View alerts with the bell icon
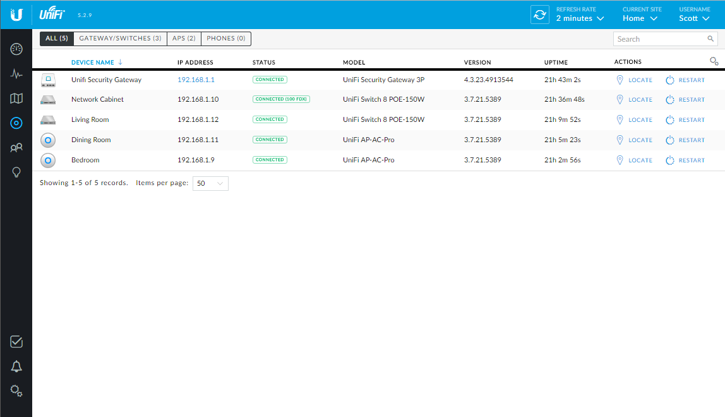 click(x=16, y=366)
